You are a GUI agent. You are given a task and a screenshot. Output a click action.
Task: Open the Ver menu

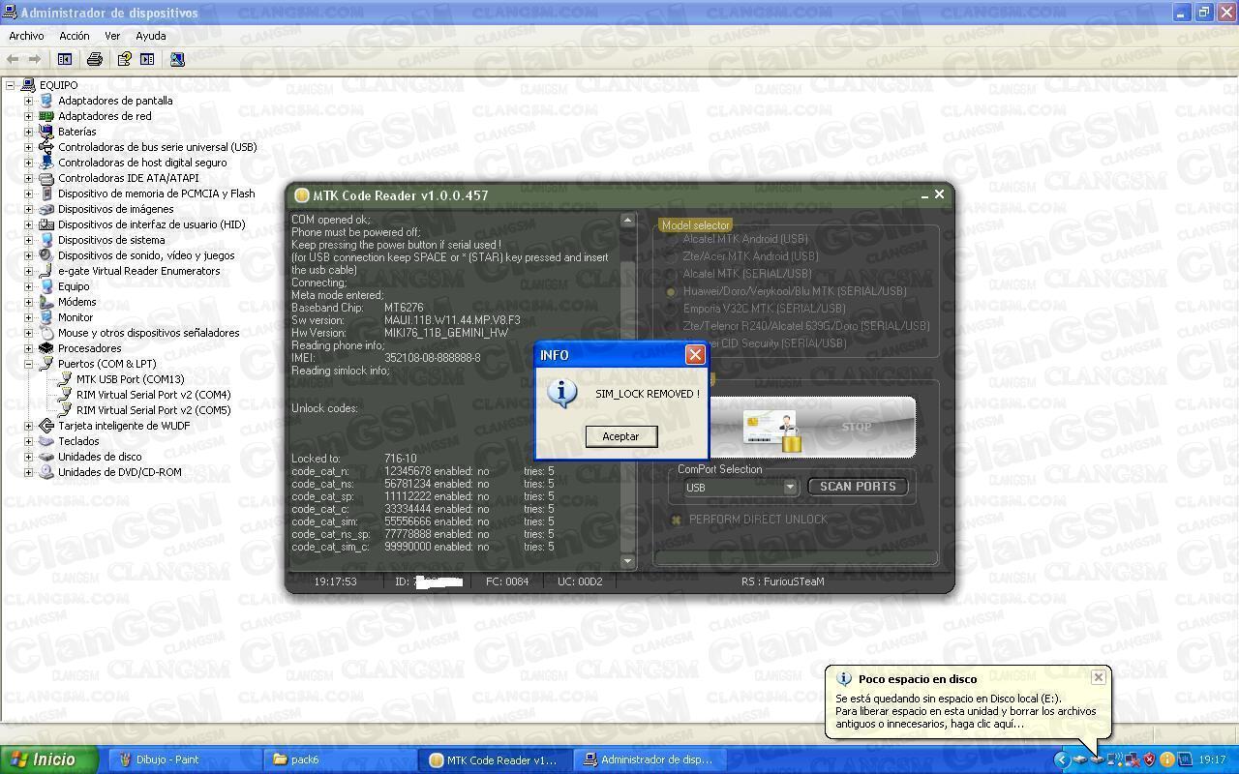(x=112, y=36)
